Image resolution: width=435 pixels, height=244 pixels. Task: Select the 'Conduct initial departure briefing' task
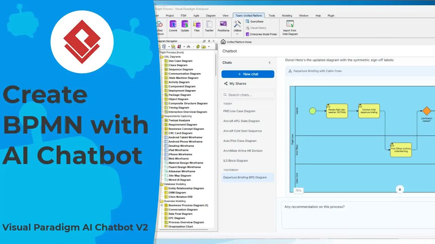coord(369,111)
